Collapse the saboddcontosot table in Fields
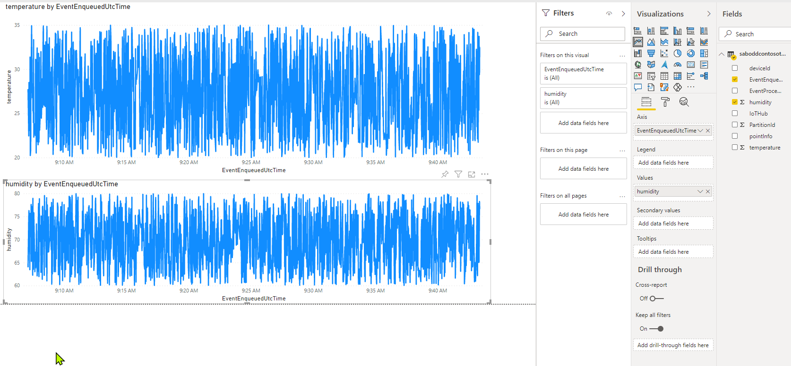The height and width of the screenshot is (366, 791). 722,54
